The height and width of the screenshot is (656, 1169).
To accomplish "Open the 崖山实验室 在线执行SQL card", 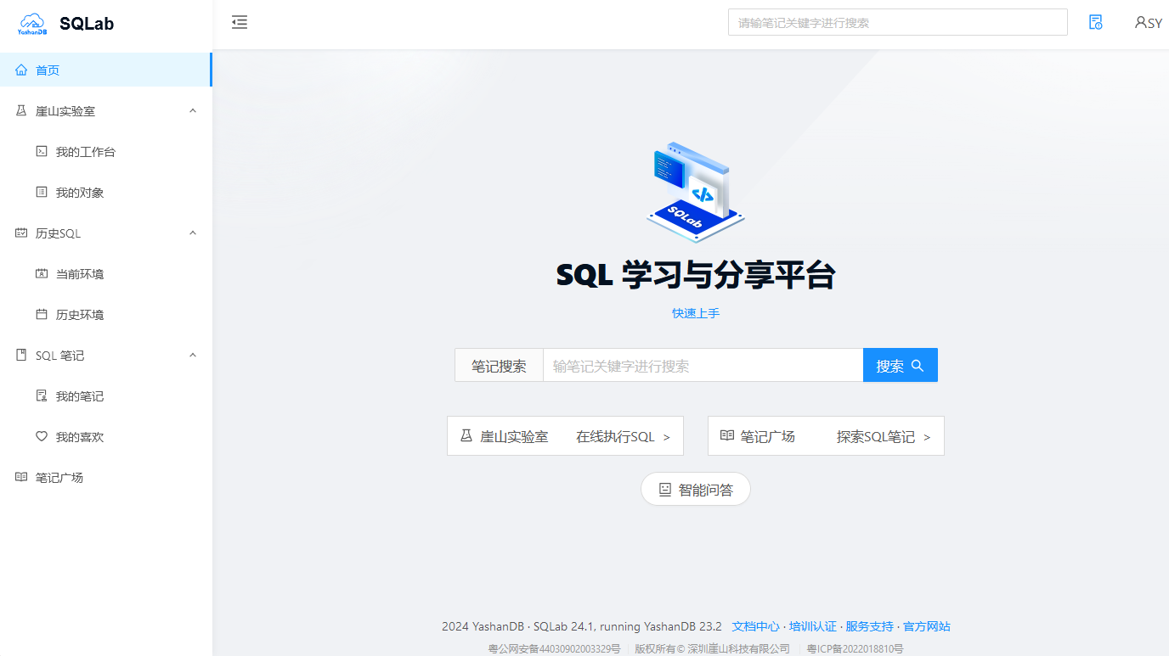I will (565, 436).
